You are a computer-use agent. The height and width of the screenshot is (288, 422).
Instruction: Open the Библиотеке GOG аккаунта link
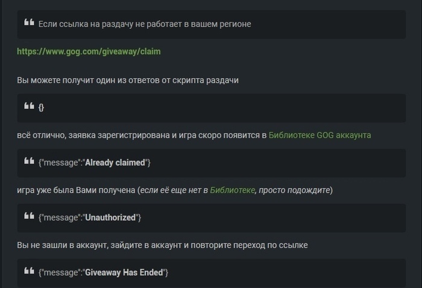click(x=320, y=135)
